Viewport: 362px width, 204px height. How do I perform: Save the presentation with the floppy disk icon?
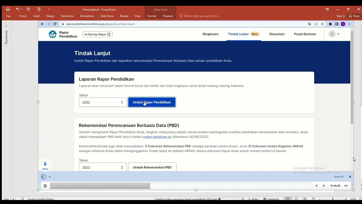click(8, 9)
